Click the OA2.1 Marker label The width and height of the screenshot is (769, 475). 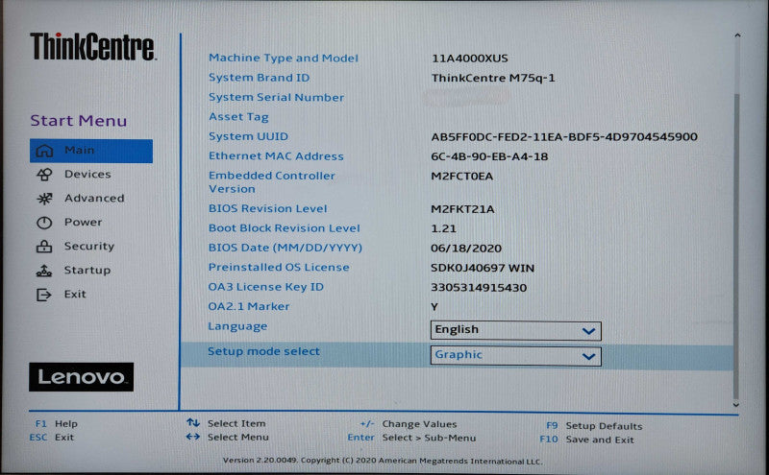(249, 306)
